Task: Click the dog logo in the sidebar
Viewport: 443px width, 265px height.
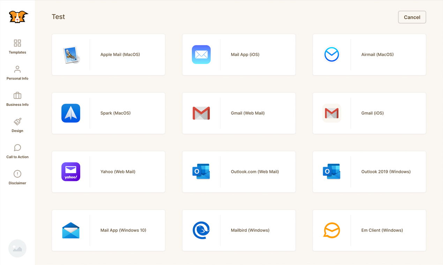Action: click(18, 17)
